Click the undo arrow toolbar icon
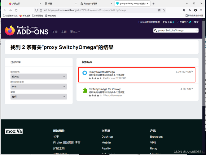 pos(190,10)
